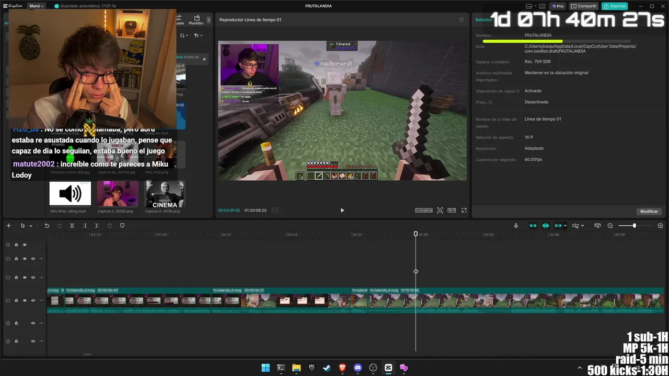Open Steam from the Windows taskbar
This screenshot has width=669, height=376.
click(x=327, y=368)
